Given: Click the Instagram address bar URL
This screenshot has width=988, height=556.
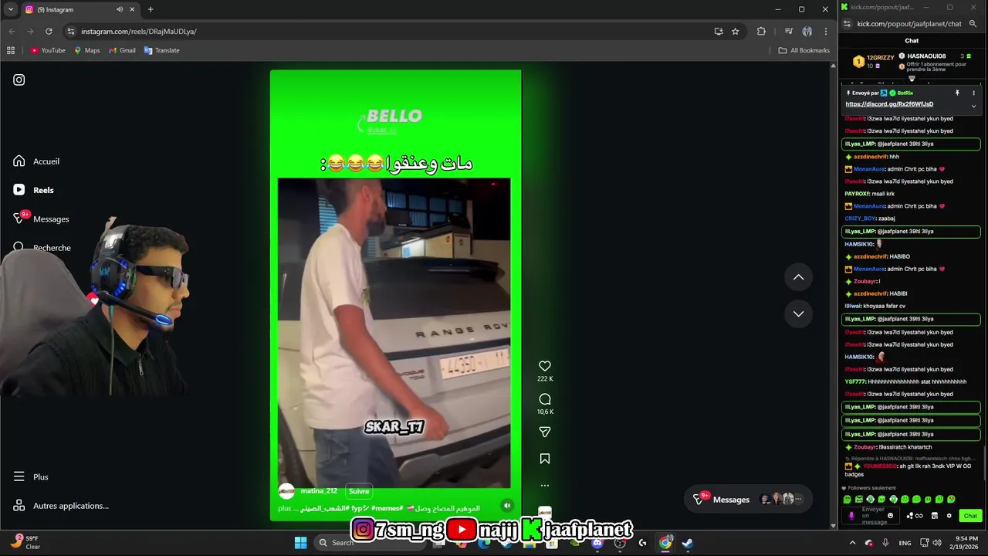Looking at the screenshot, I should click(x=139, y=32).
